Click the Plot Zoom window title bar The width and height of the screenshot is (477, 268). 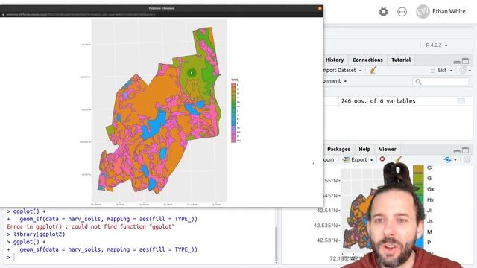(x=162, y=8)
